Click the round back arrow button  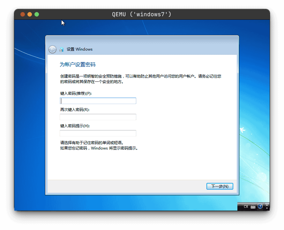[52, 49]
